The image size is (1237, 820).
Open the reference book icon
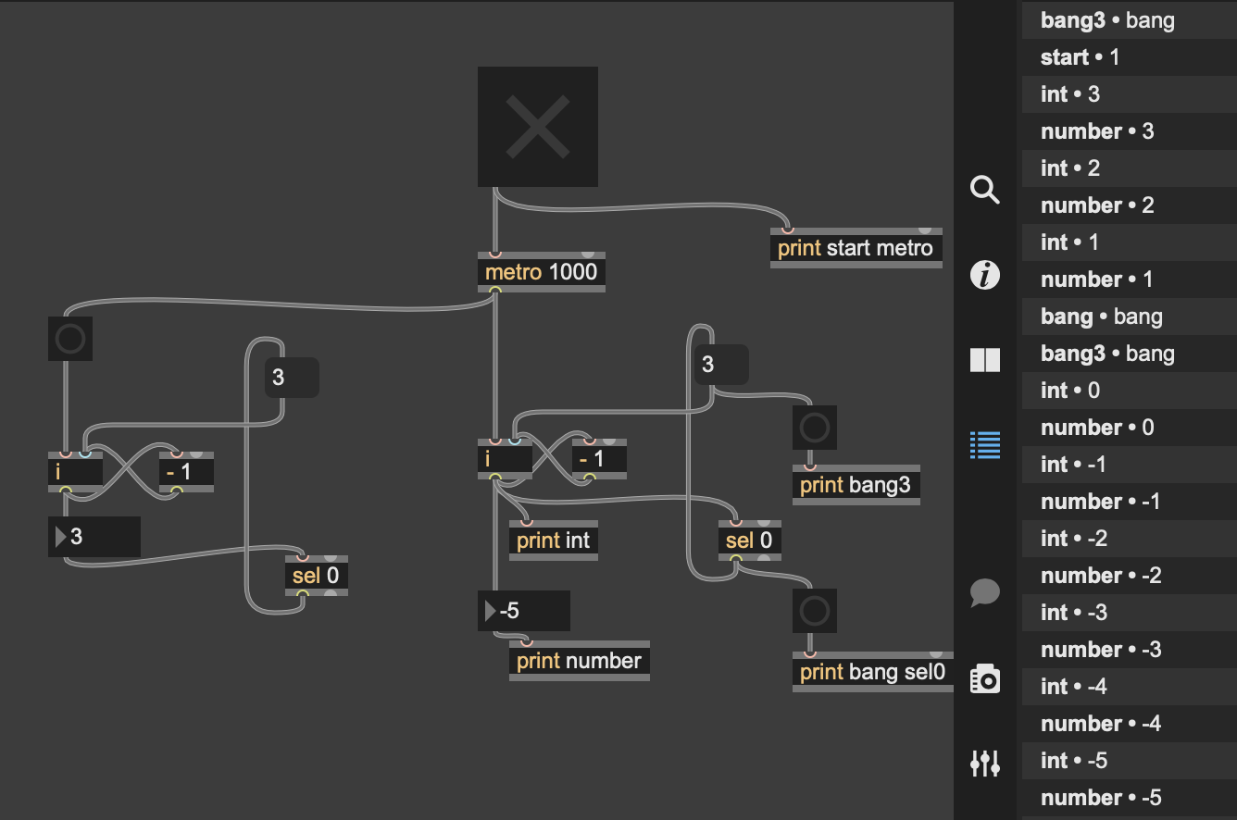pos(984,360)
